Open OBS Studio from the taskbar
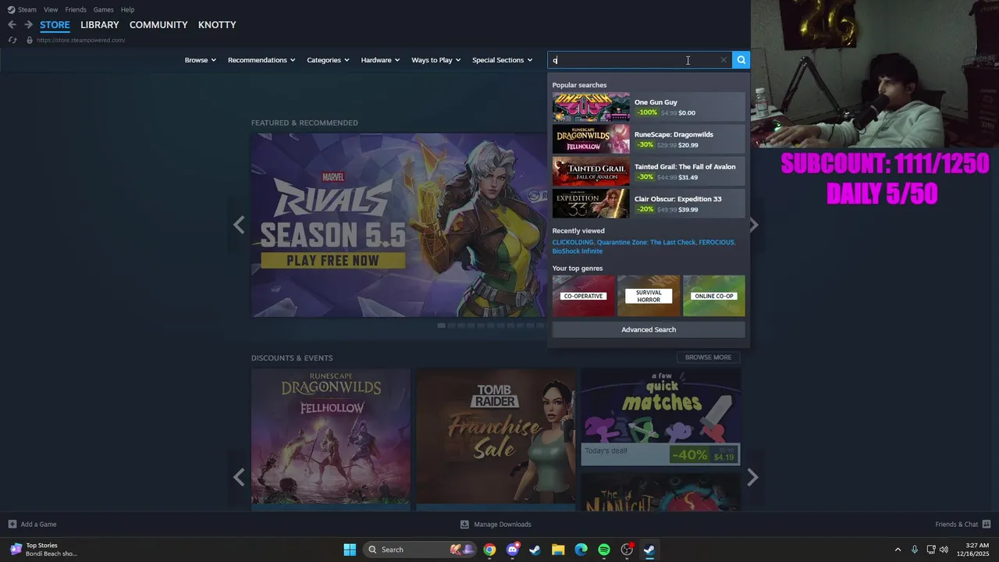 tap(627, 550)
